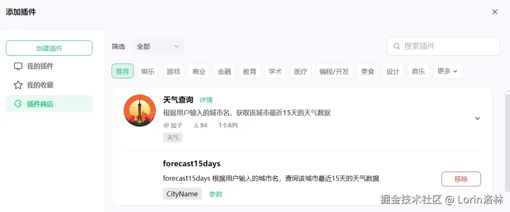
Task: Open the 参数 link next to CityName
Action: click(216, 194)
